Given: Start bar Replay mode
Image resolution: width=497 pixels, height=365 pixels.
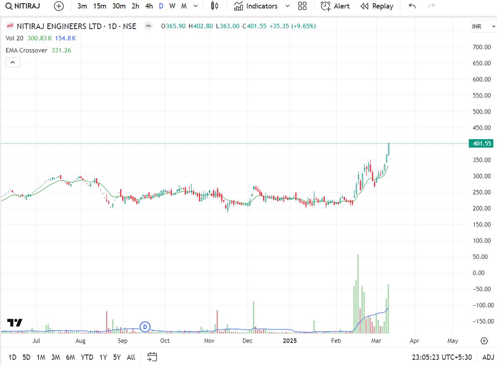Looking at the screenshot, I should coord(376,6).
